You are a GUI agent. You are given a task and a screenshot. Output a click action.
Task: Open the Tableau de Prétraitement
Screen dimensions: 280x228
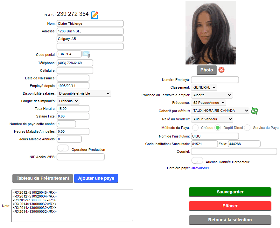(43, 178)
